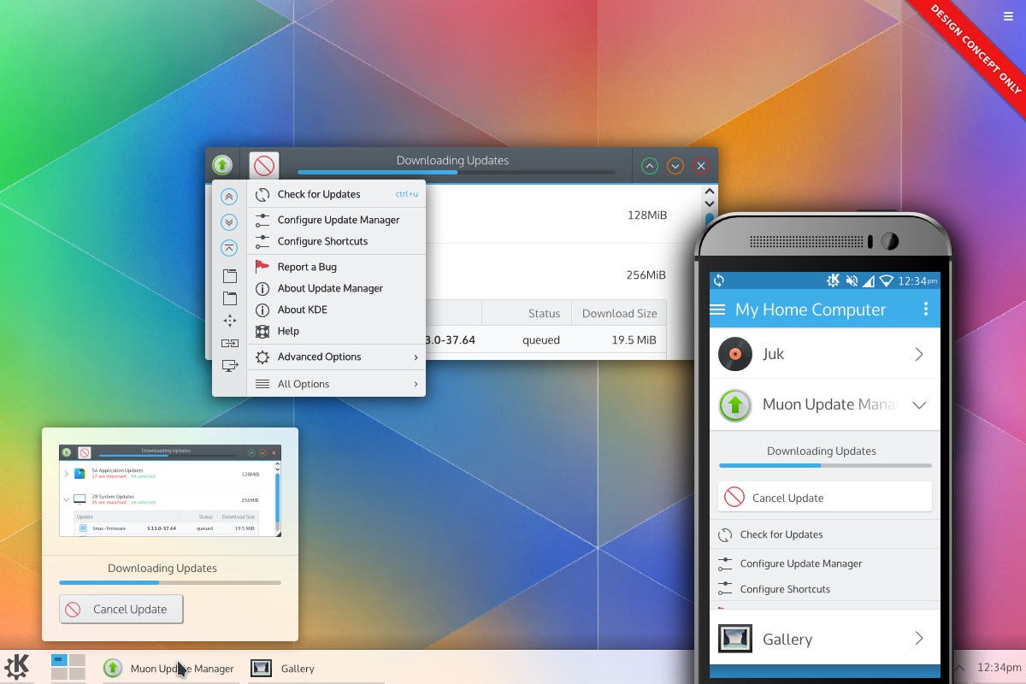Viewport: 1026px width, 684px height.
Task: Open the hamburger menu on the phone header
Action: click(718, 310)
